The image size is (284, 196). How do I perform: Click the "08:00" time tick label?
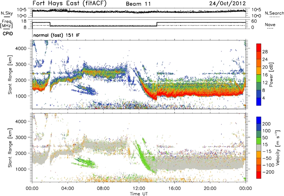coord(103,189)
